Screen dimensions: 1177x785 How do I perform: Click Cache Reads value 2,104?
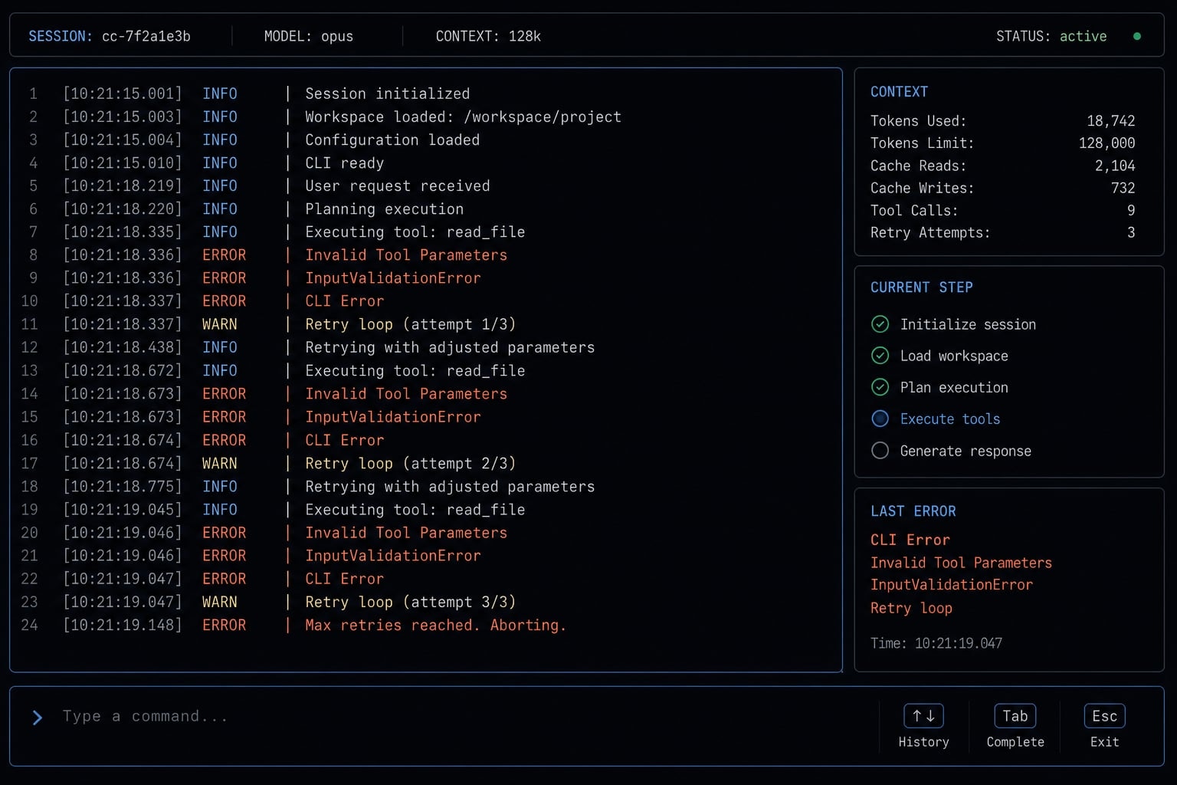pyautogui.click(x=1115, y=166)
